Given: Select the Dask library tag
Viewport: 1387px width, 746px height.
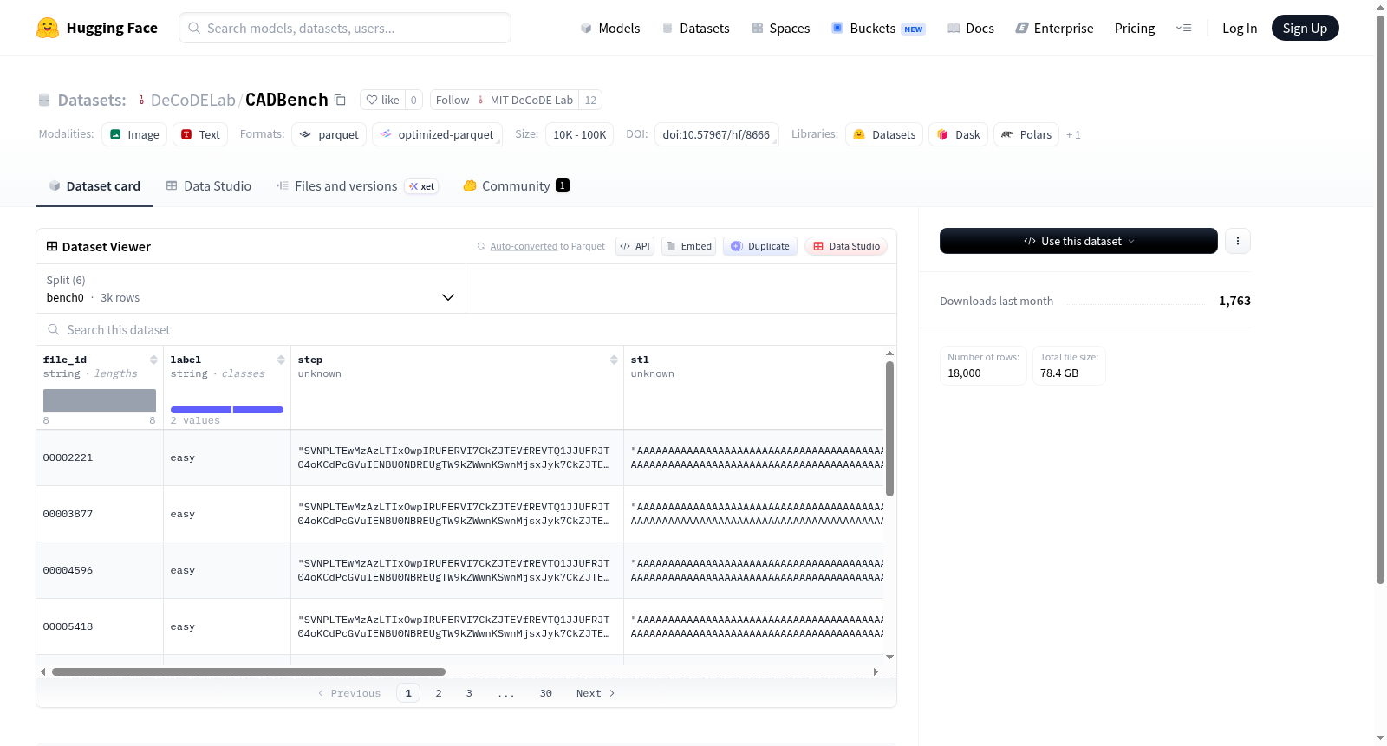Looking at the screenshot, I should pyautogui.click(x=958, y=134).
